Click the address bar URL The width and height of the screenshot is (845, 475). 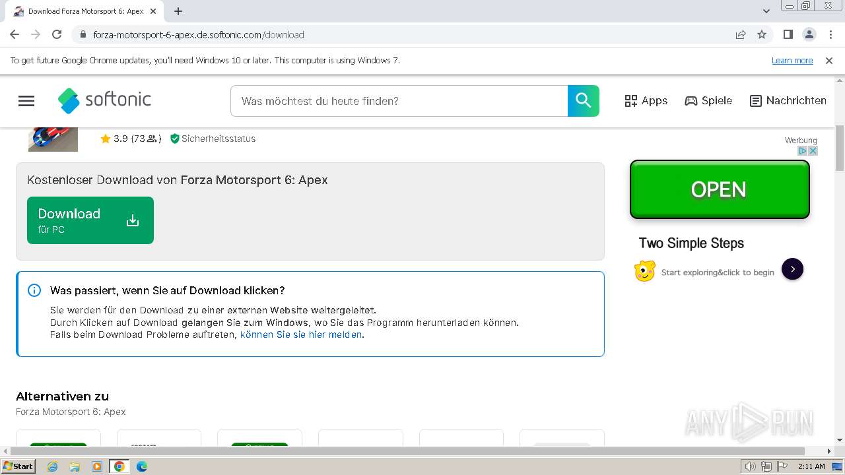(x=199, y=35)
